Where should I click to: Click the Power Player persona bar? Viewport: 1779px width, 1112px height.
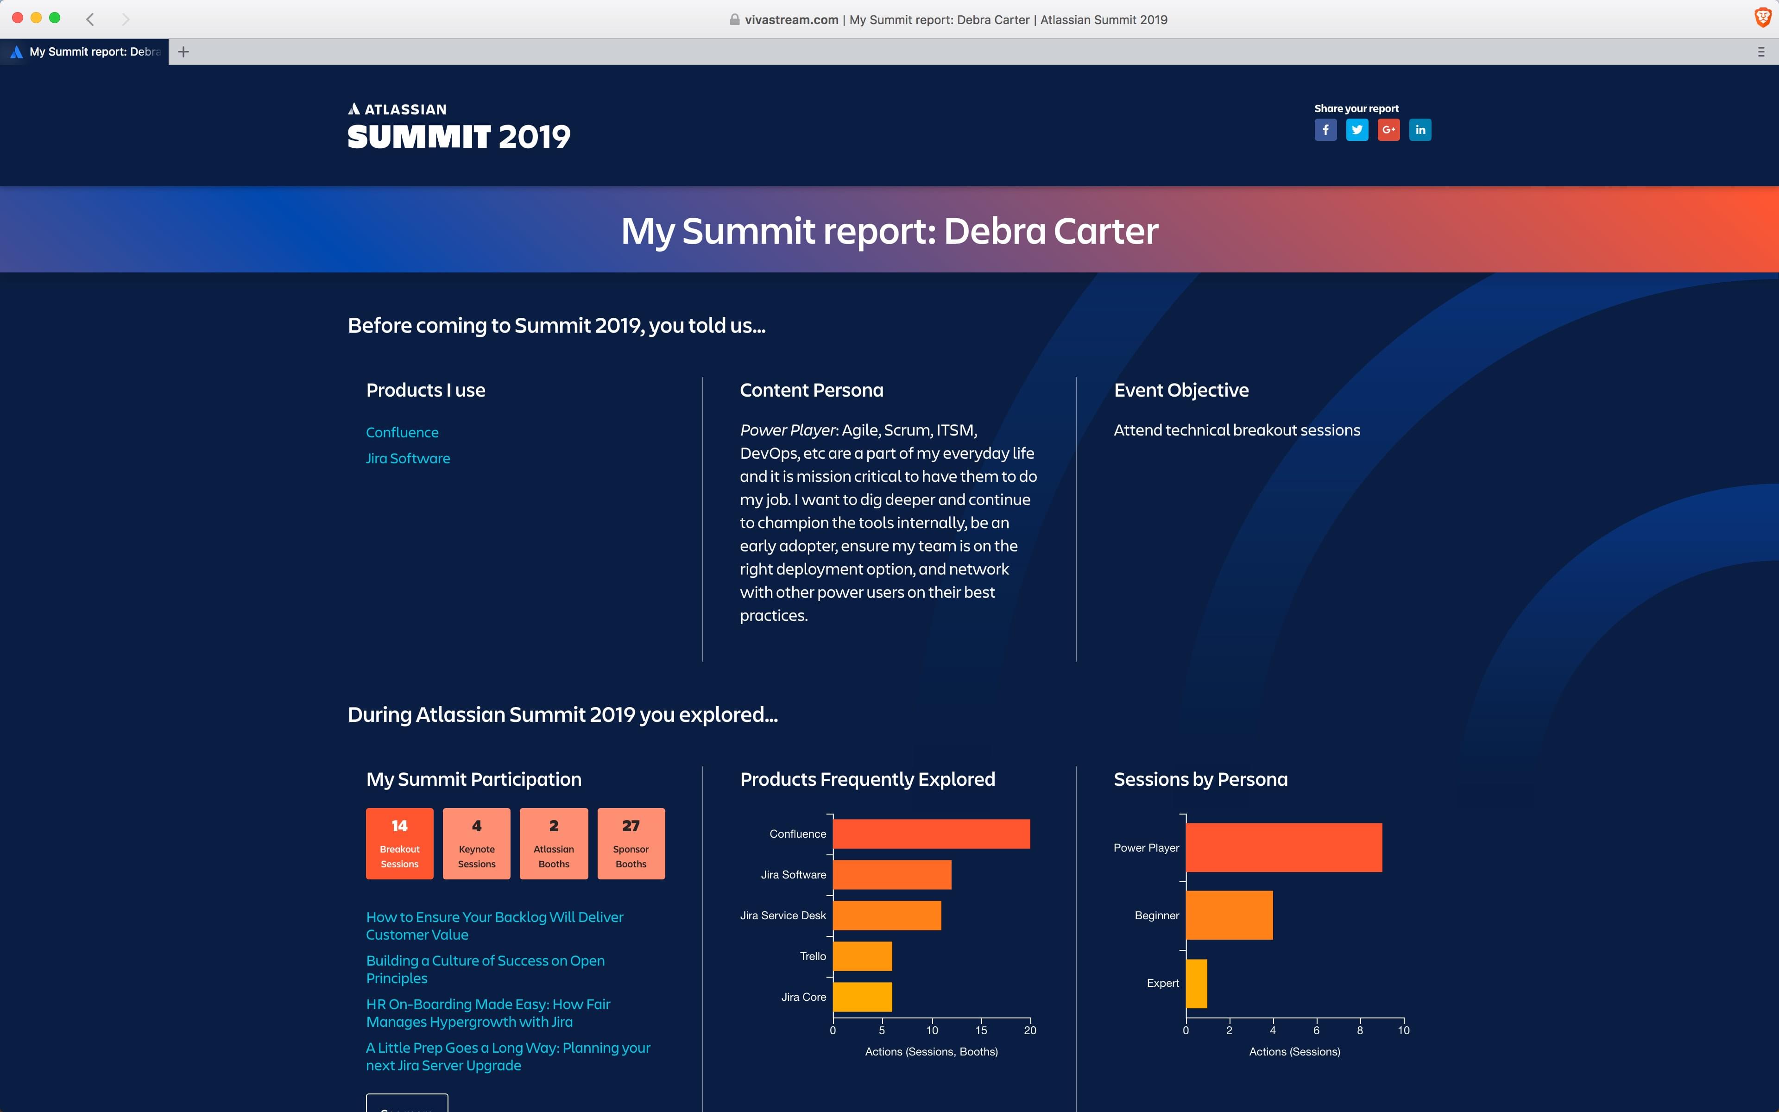point(1284,847)
